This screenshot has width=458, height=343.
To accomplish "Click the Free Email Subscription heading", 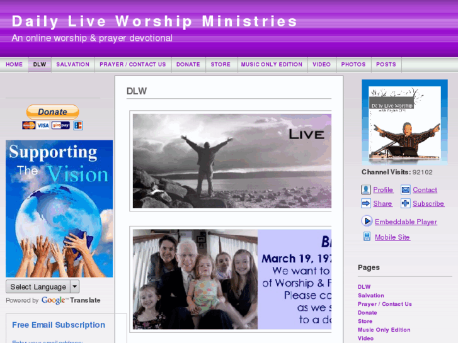I will (59, 325).
